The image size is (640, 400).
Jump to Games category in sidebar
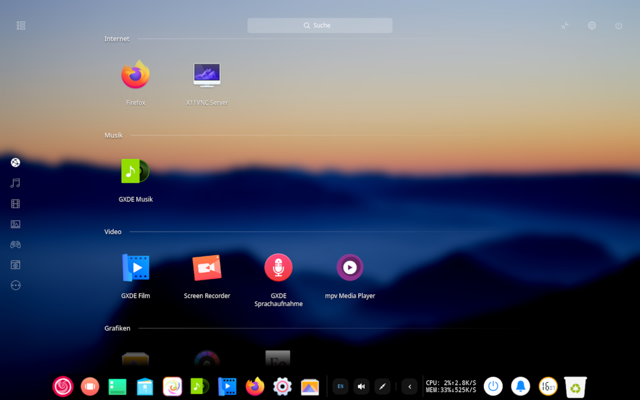[16, 244]
